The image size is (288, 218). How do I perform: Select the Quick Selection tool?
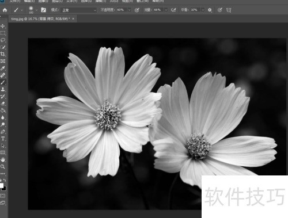click(x=3, y=47)
